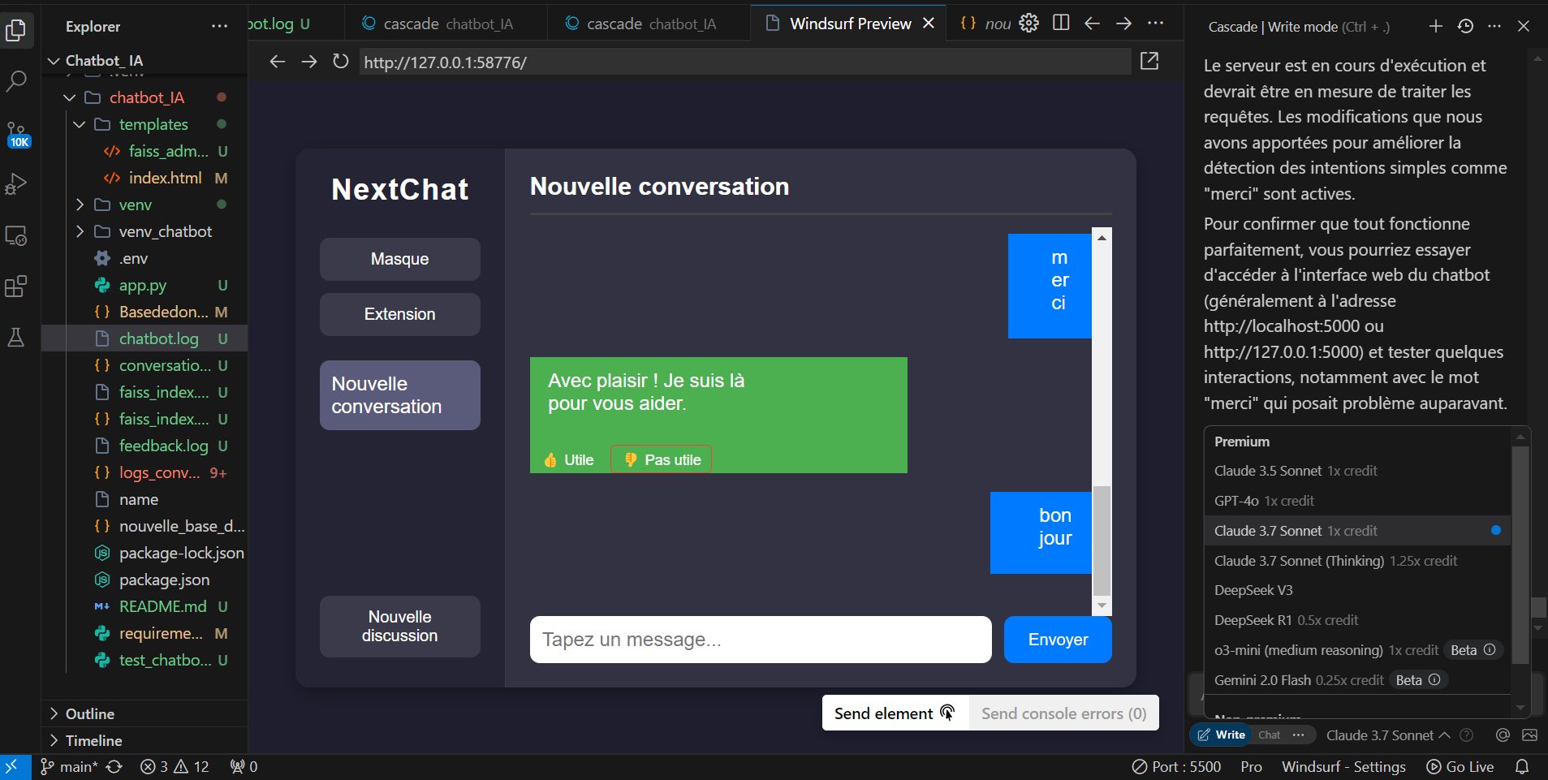The image size is (1548, 780).
Task: Reload the preview page
Action: 341,62
